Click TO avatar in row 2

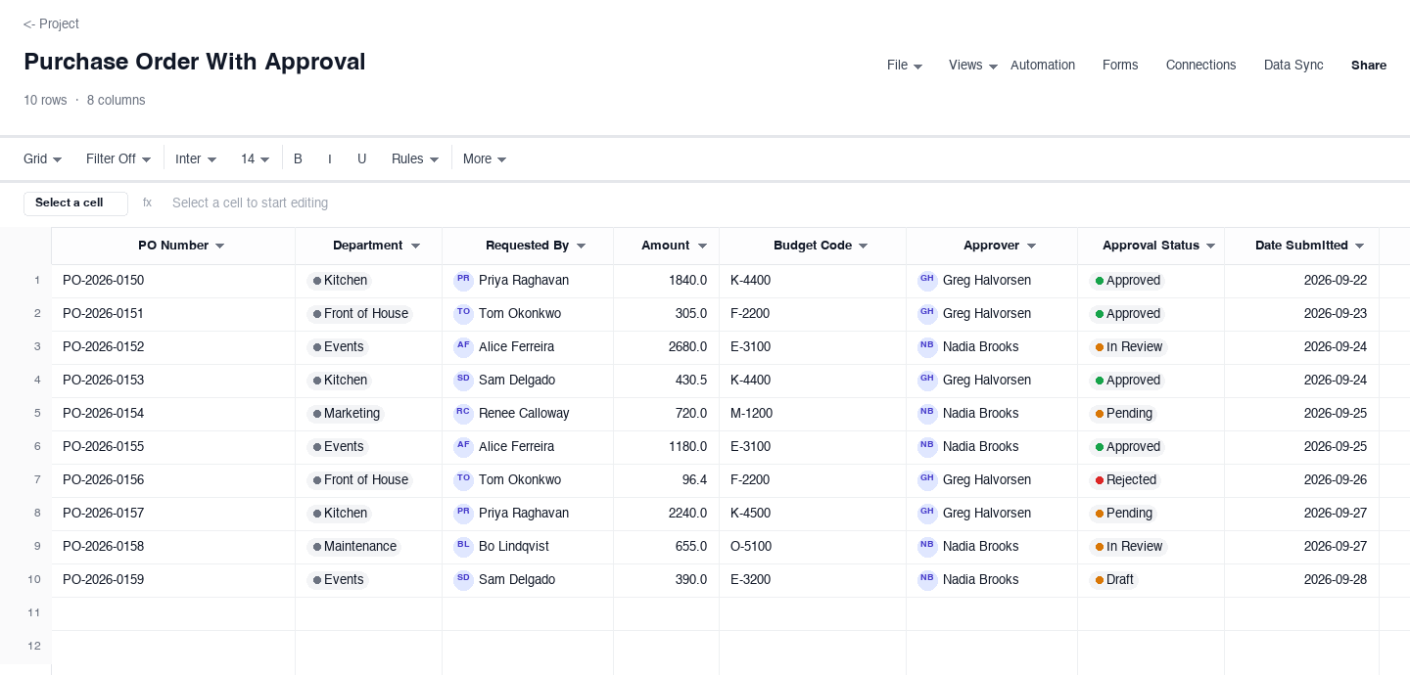point(463,313)
